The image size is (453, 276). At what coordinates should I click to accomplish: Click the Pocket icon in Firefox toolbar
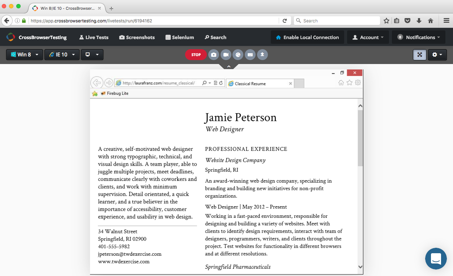[x=407, y=21]
